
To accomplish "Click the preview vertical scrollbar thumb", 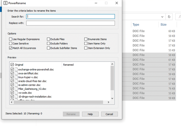I will [x=112, y=78].
